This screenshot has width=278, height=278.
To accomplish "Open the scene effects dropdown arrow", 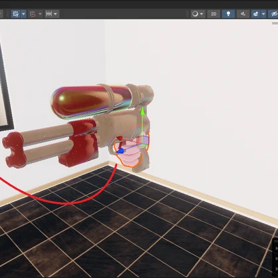I will (263, 14).
